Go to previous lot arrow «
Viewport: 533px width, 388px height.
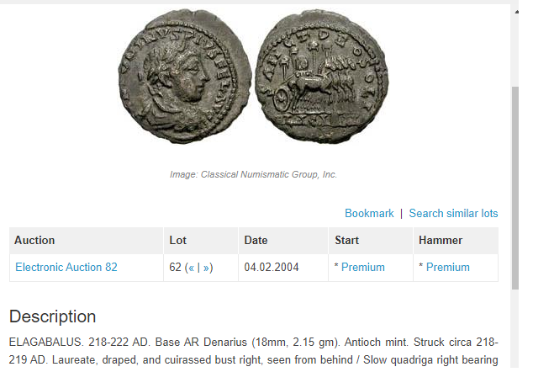192,268
